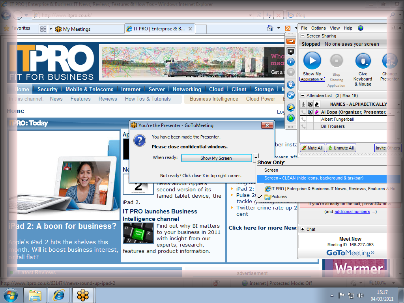The width and height of the screenshot is (404, 303).
Task: Click the Unmute All button
Action: click(341, 148)
